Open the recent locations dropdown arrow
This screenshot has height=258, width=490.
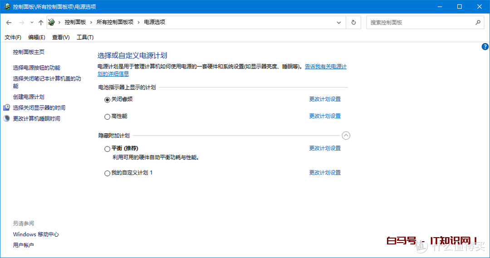coord(32,23)
